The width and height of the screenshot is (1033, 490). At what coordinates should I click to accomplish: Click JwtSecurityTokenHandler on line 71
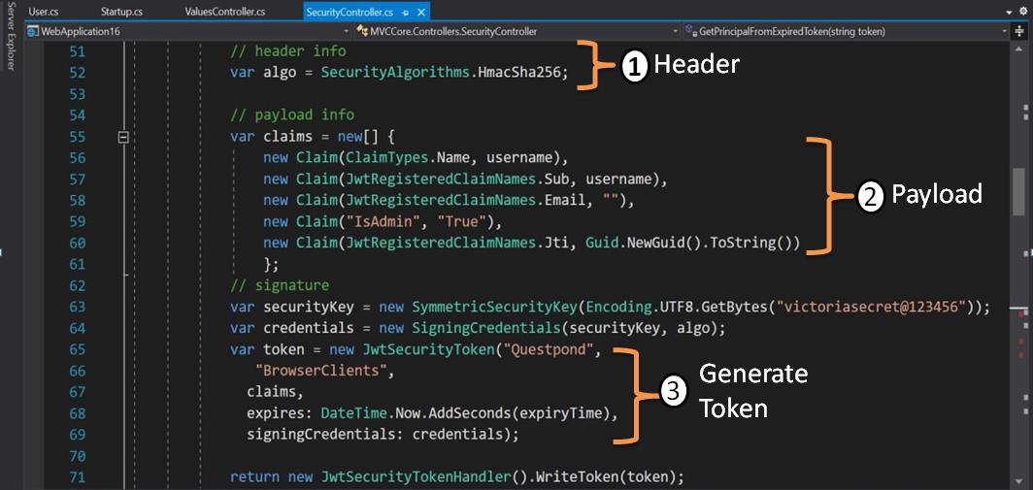[417, 476]
